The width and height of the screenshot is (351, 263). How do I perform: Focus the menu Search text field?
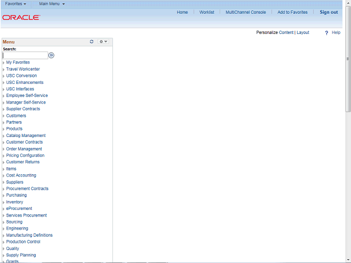(x=25, y=55)
